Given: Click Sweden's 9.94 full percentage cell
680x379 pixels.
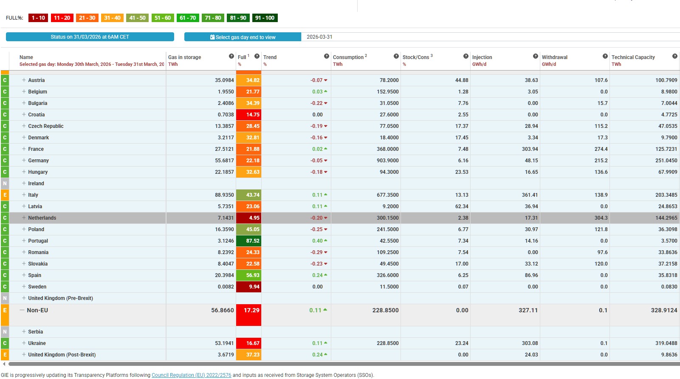Looking at the screenshot, I should coord(249,287).
